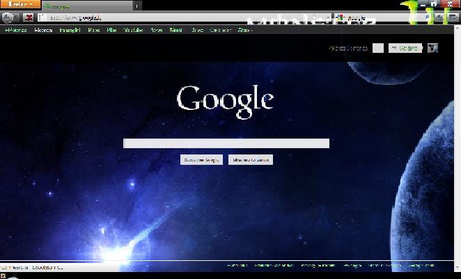The image size is (461, 279).
Task: Click the account name next to the notifications box
Action: [347, 48]
